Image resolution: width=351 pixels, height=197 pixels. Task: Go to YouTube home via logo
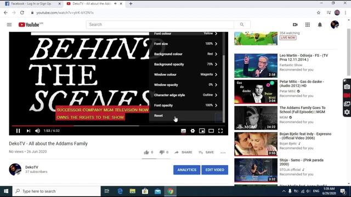tap(29, 25)
